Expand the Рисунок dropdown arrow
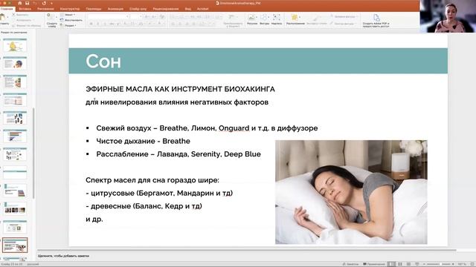Viewport: 476px width, 267px height. pyautogui.click(x=257, y=17)
